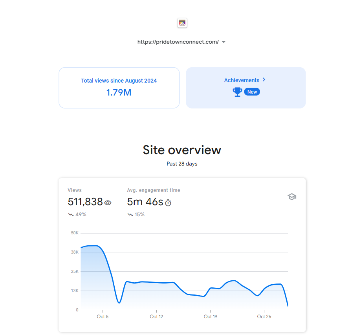Click the site logo icon at top

[x=182, y=23]
